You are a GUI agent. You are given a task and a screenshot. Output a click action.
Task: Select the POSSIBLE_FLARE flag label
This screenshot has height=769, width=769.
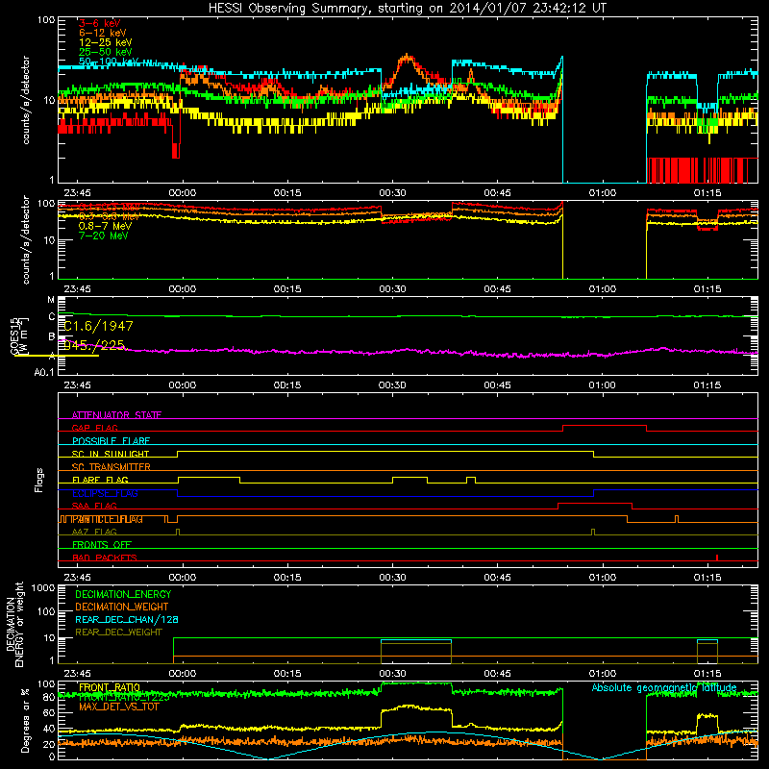(111, 441)
